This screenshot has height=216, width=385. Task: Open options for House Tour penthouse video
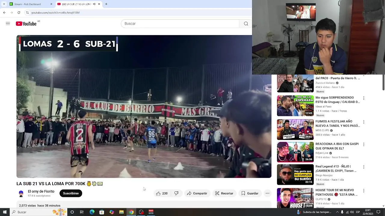[364, 191]
